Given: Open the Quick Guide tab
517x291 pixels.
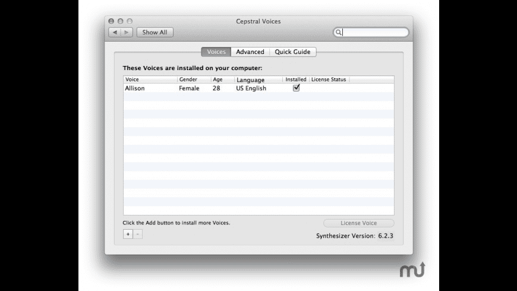Looking at the screenshot, I should pyautogui.click(x=292, y=52).
